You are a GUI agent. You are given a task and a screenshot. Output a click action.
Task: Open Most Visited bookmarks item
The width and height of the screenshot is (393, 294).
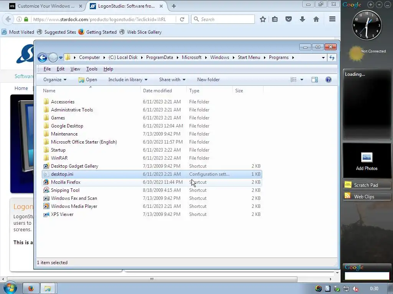(18, 32)
